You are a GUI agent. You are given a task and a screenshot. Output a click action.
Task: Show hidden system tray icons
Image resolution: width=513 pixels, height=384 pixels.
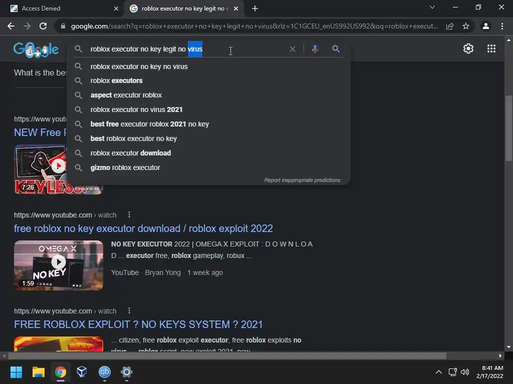click(439, 372)
